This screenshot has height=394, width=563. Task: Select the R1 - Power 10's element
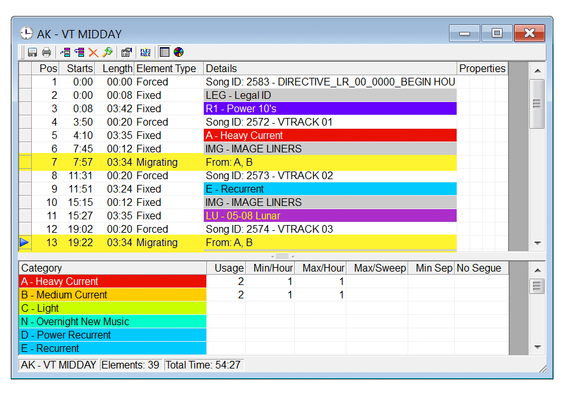tap(330, 108)
